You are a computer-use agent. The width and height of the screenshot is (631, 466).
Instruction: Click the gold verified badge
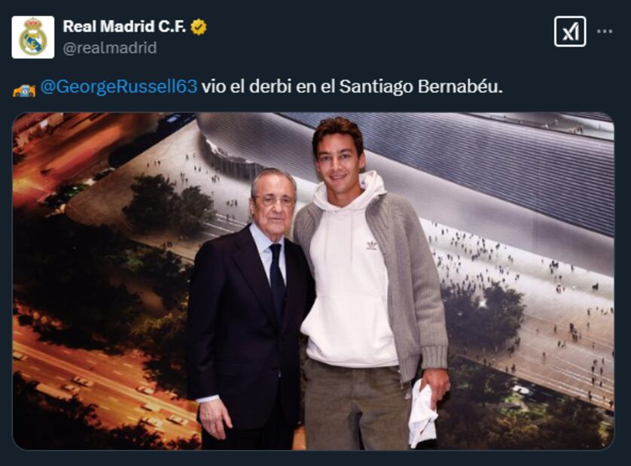pos(198,27)
